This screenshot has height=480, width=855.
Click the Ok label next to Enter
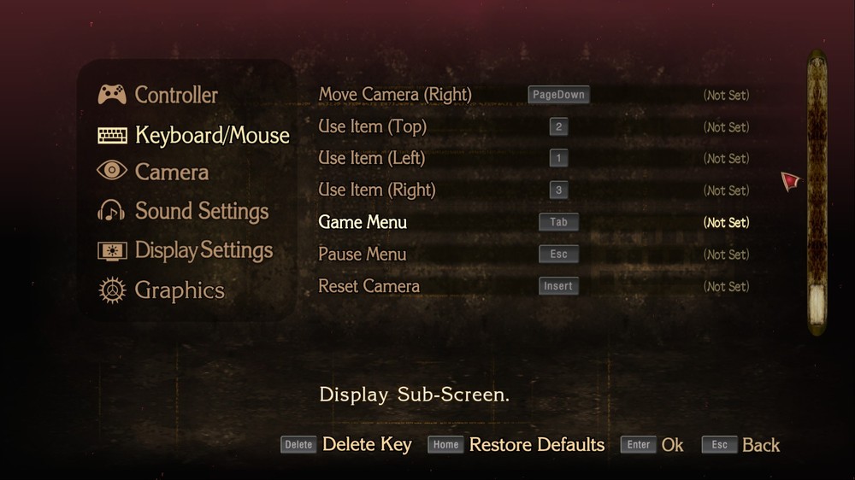(672, 445)
